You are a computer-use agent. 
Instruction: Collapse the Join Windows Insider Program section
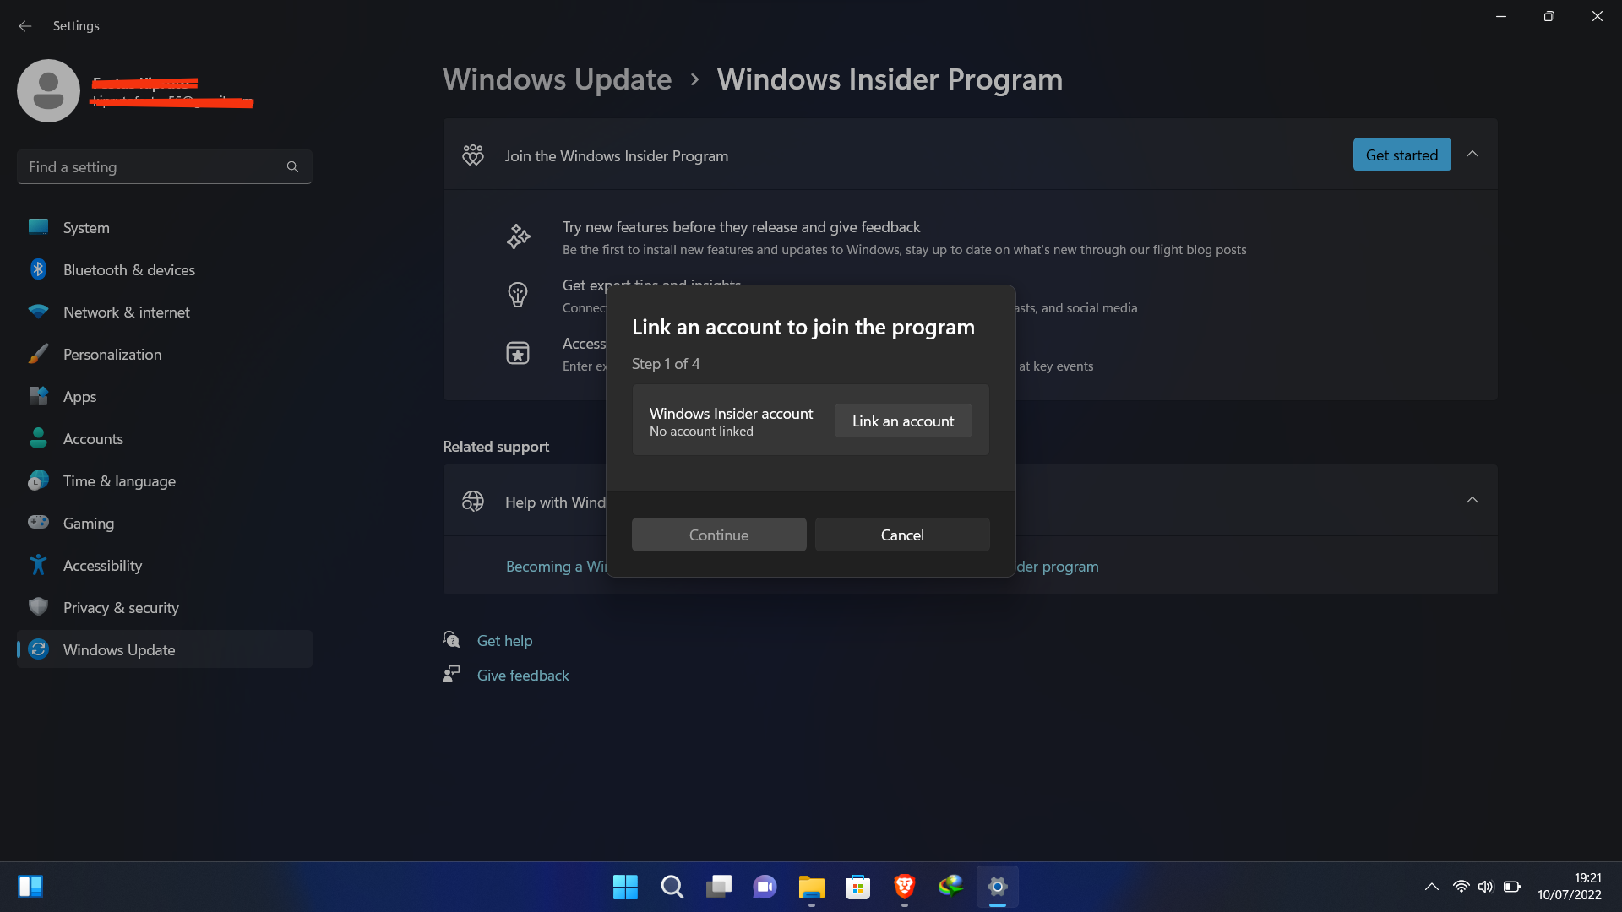[x=1472, y=155]
